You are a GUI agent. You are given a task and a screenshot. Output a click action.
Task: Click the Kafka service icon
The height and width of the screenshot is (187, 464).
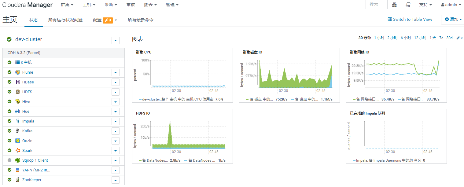pyautogui.click(x=18, y=131)
